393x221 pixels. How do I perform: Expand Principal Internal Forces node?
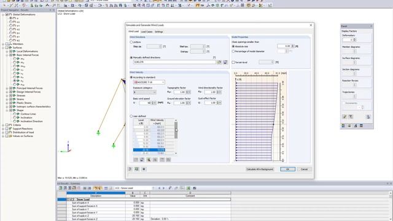(x=7, y=88)
